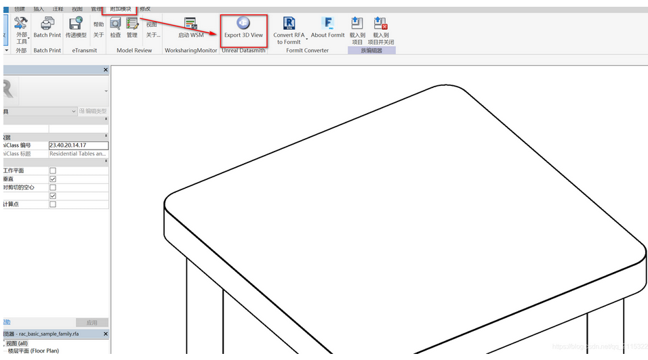The width and height of the screenshot is (648, 360).
Task: Click WorksharingMonitor panel label
Action: click(191, 50)
